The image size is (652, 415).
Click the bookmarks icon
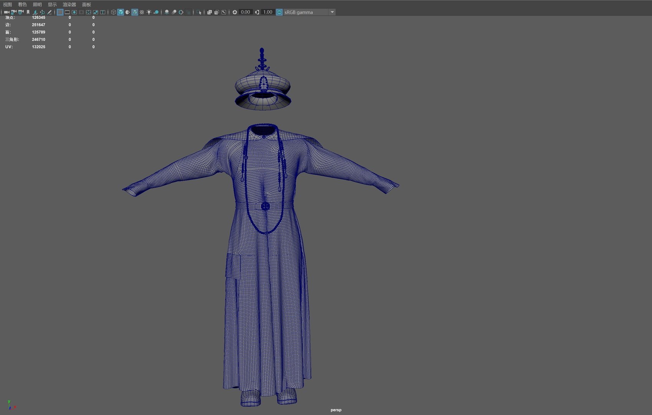tap(28, 12)
